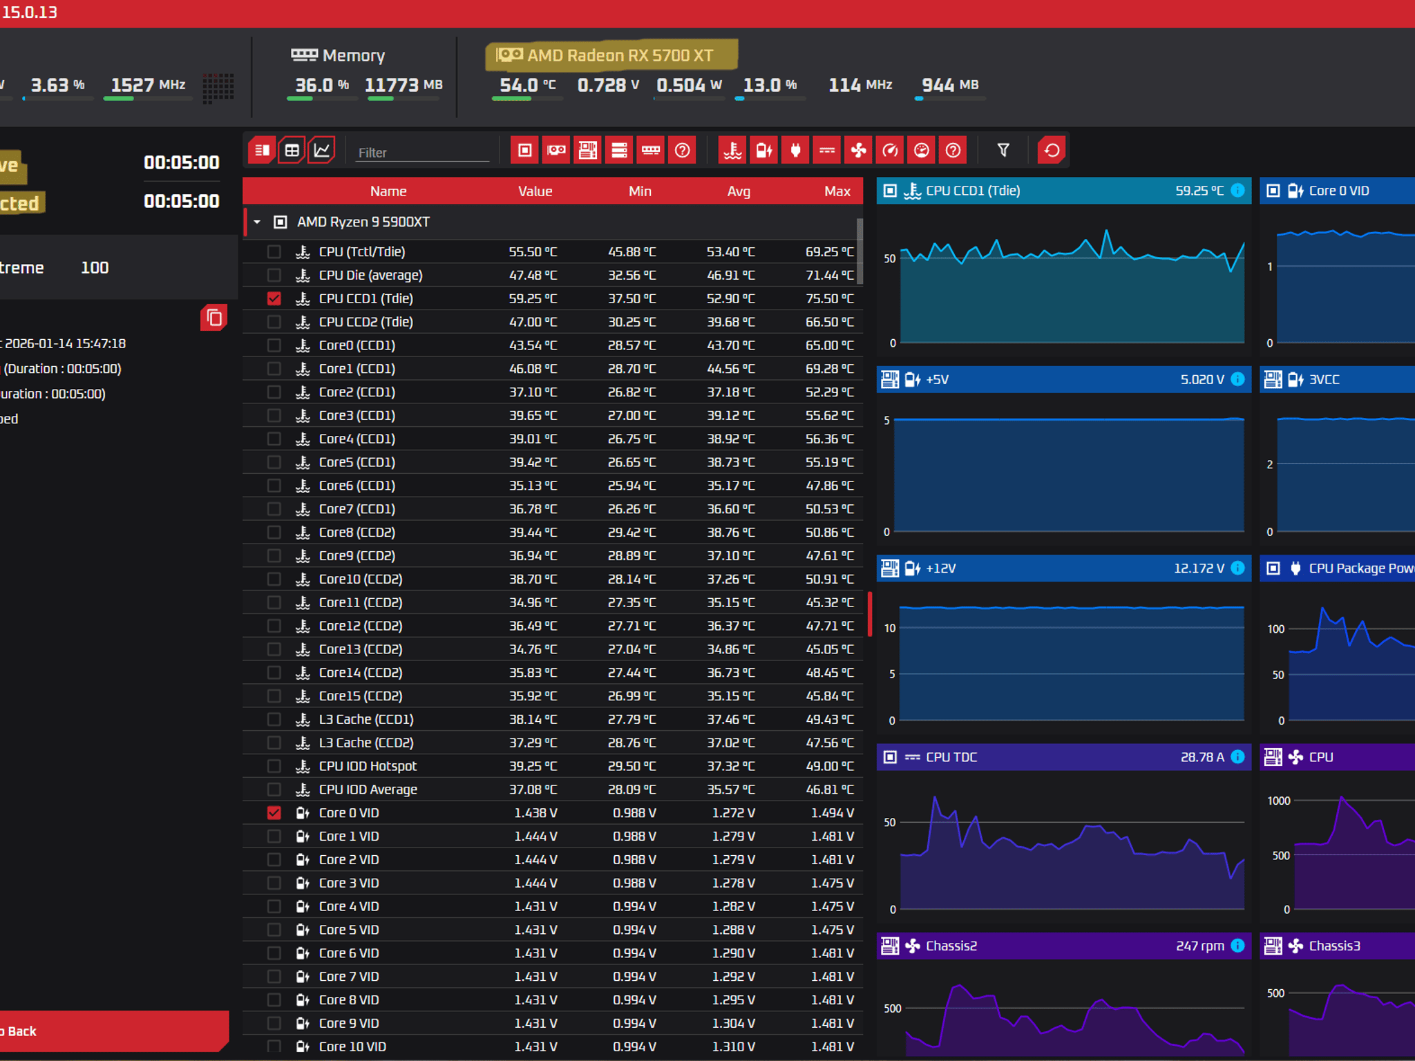Switch to the table view button
This screenshot has height=1061, width=1415.
(x=292, y=151)
